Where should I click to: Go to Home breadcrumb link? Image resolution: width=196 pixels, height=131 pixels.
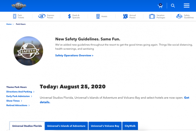tap(9, 24)
